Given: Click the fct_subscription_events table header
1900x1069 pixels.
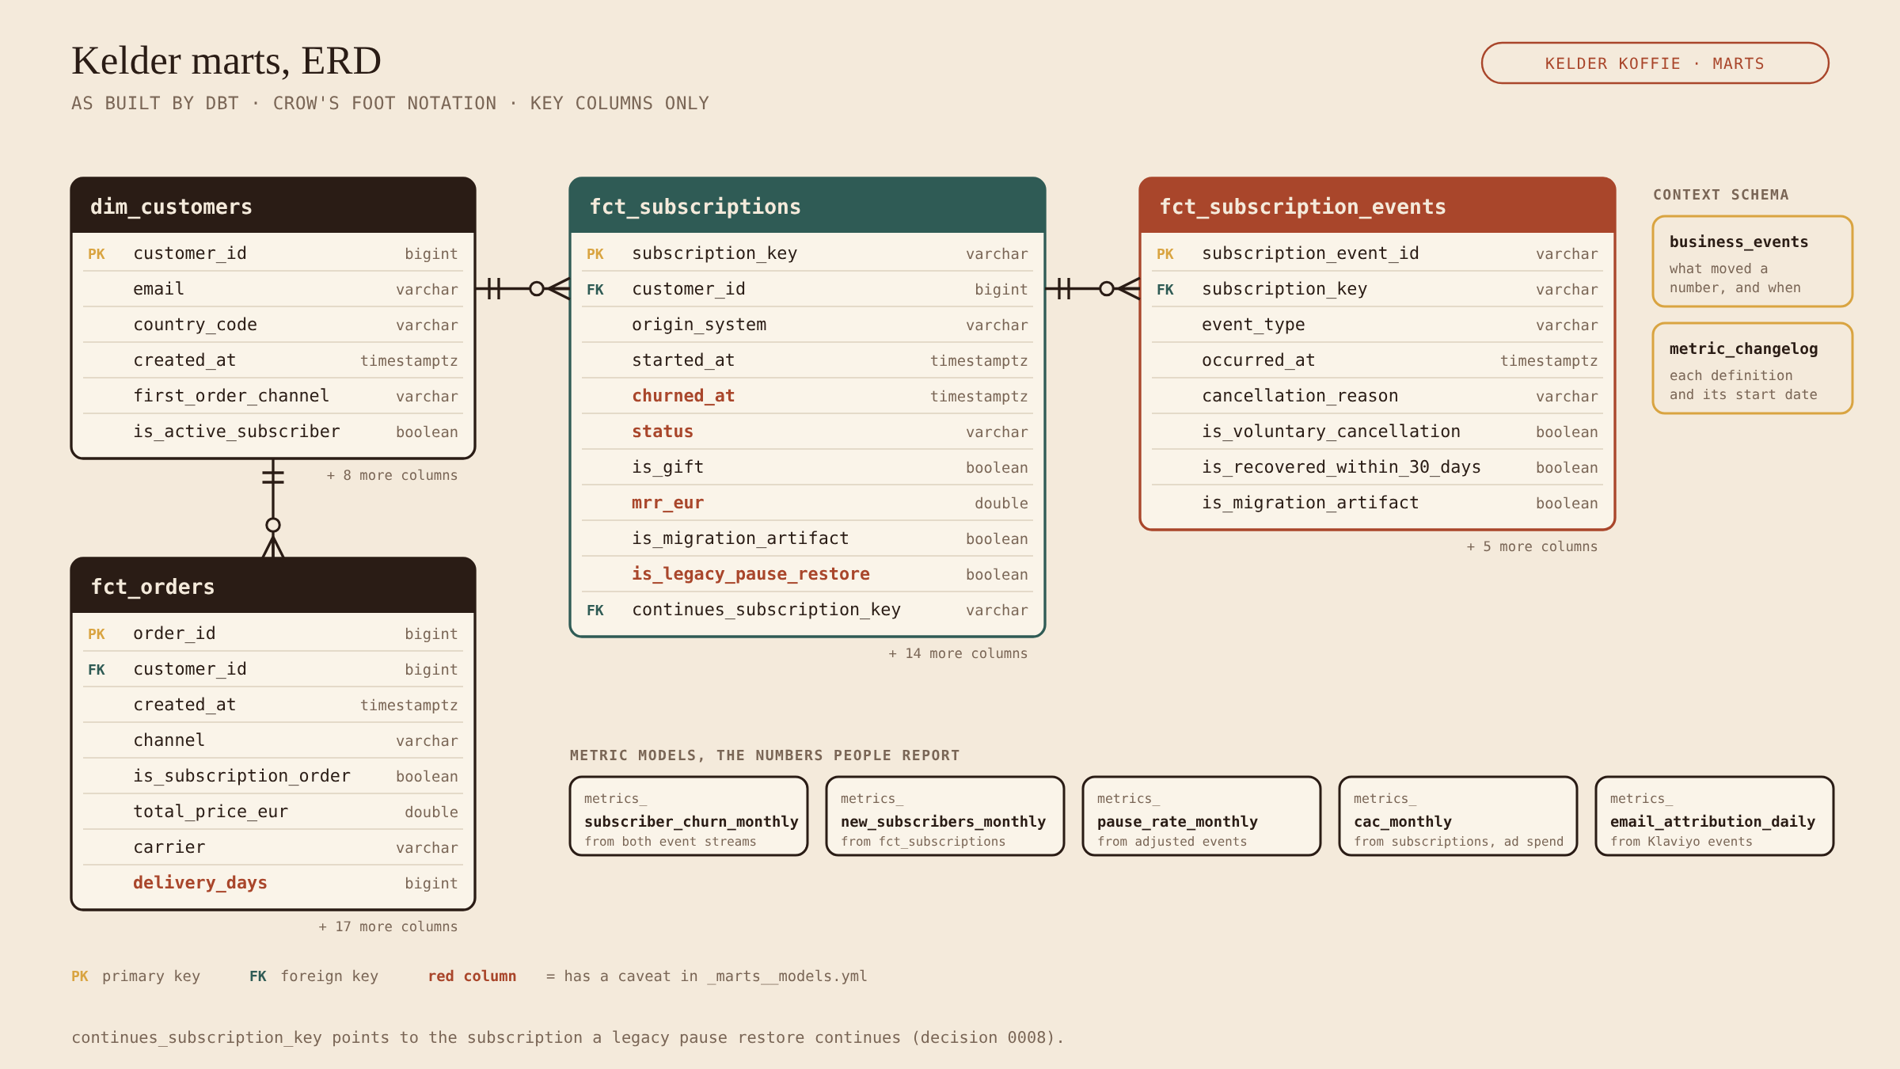Looking at the screenshot, I should (1377, 206).
